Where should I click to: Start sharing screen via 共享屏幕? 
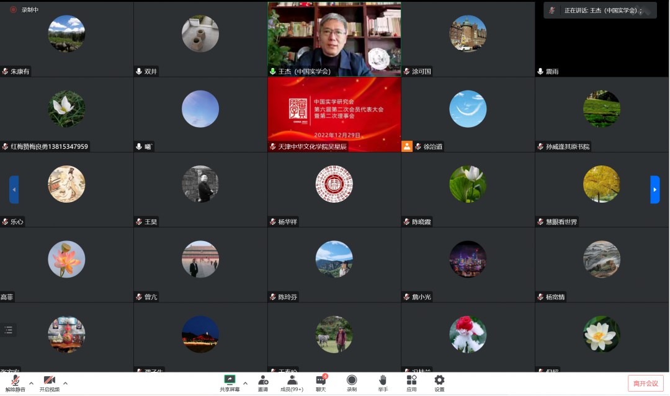[230, 382]
